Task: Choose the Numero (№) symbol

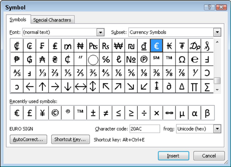Action: pyautogui.click(x=131, y=59)
